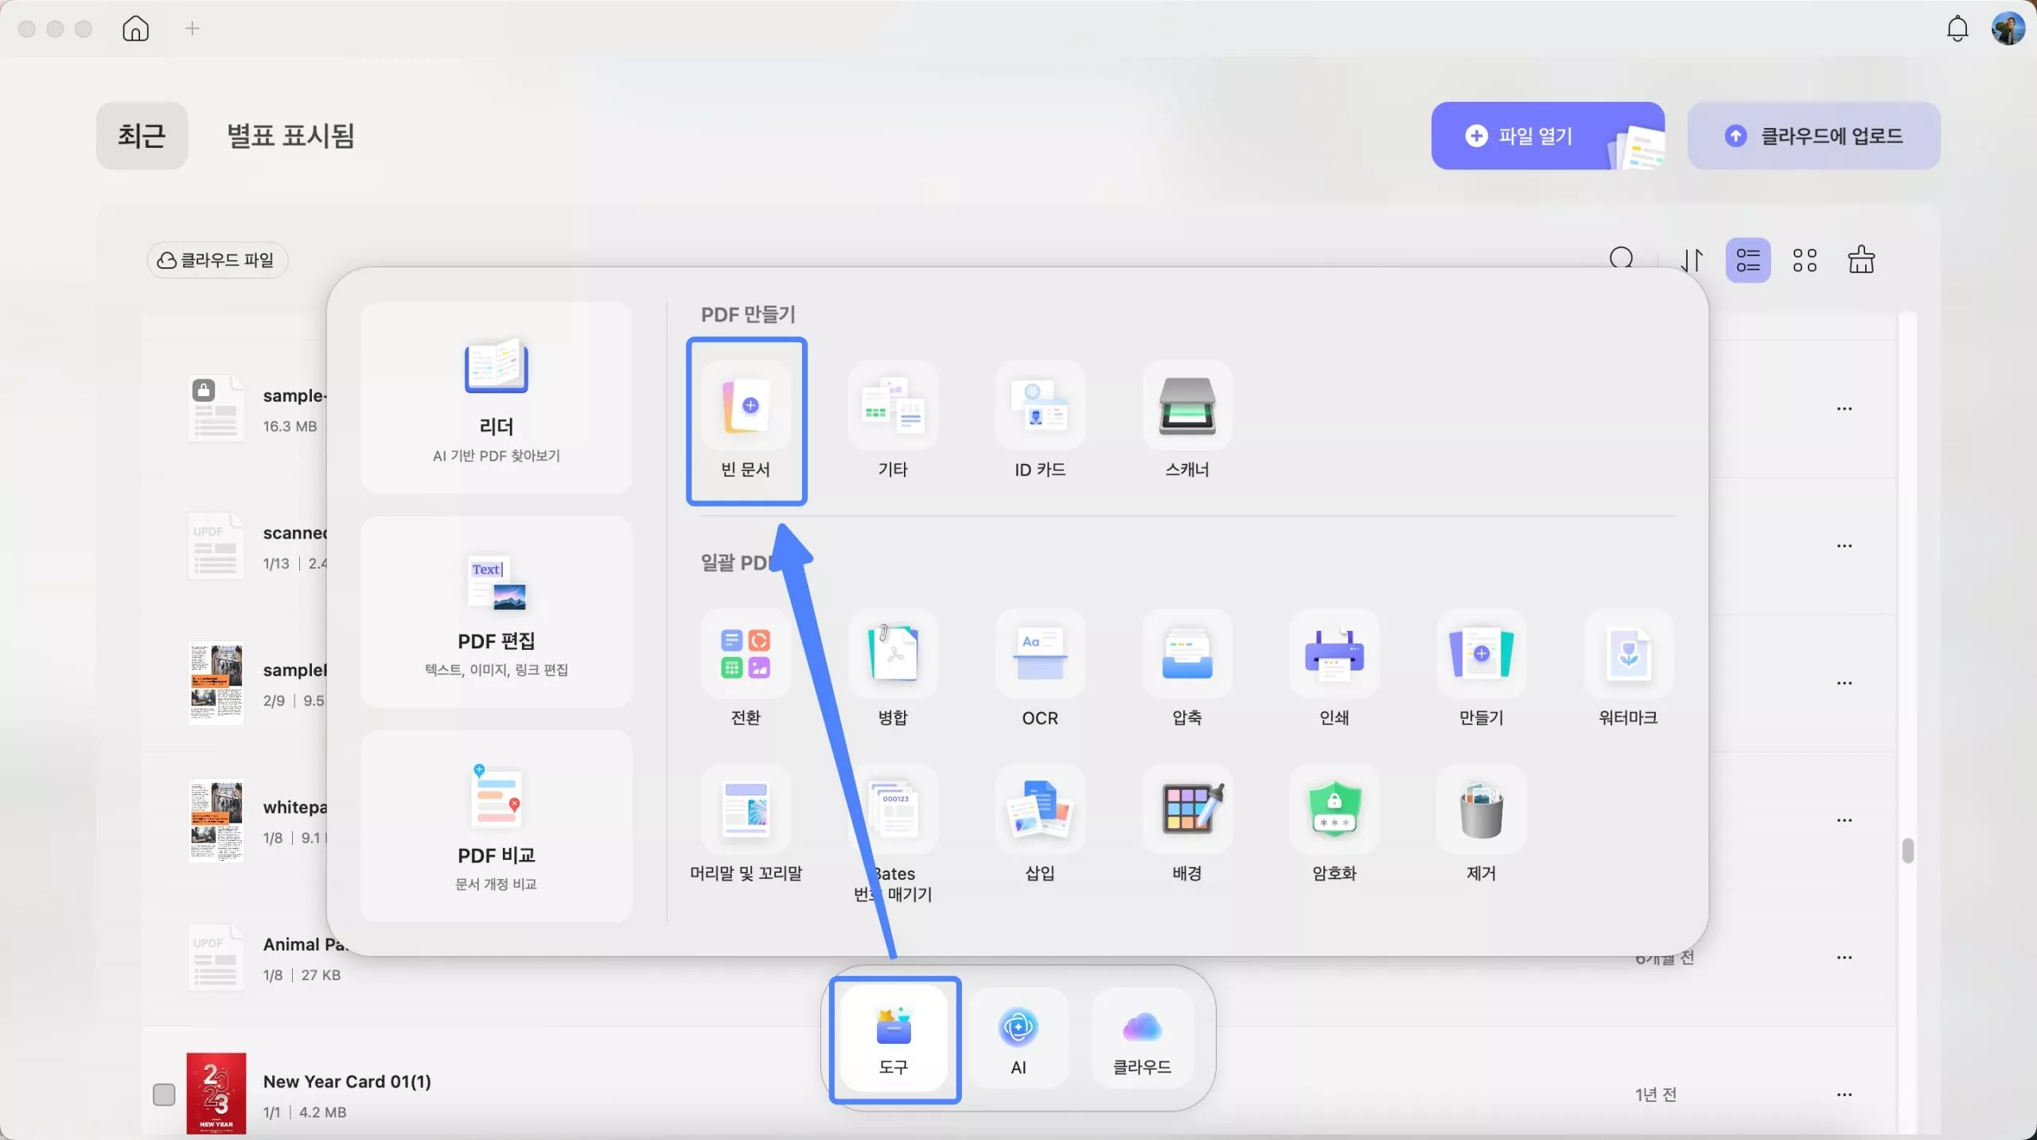Switch to grid view
The width and height of the screenshot is (2037, 1140).
coord(1805,260)
